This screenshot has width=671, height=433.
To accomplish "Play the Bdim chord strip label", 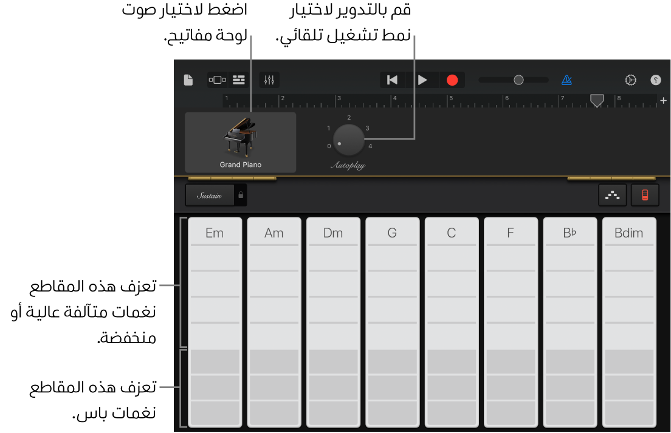I will tap(628, 233).
